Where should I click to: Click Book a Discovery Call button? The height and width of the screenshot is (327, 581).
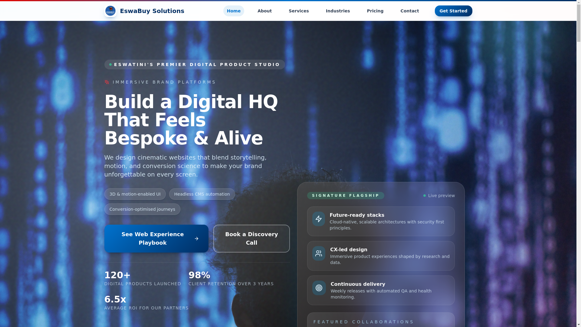pos(251,239)
